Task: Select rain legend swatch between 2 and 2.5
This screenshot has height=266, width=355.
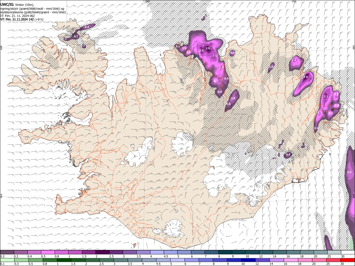Action: 92,260
